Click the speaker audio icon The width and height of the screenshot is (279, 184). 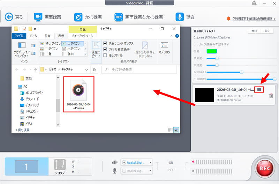pos(115,162)
